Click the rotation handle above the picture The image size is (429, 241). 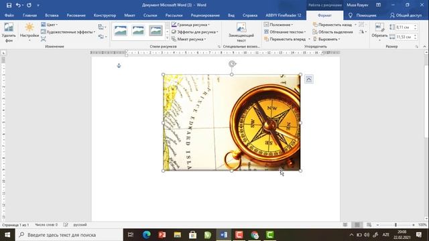232,64
